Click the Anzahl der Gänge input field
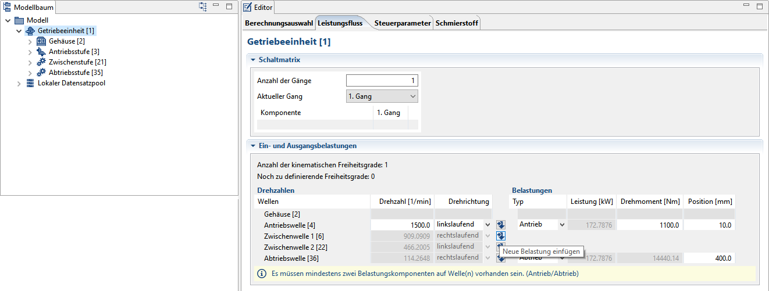 (382, 81)
